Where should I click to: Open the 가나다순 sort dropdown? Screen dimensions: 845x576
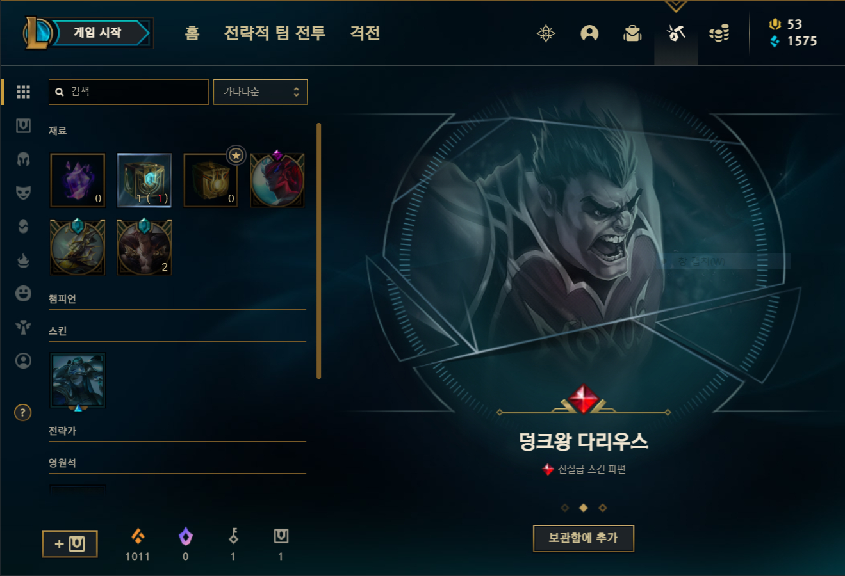coord(260,92)
